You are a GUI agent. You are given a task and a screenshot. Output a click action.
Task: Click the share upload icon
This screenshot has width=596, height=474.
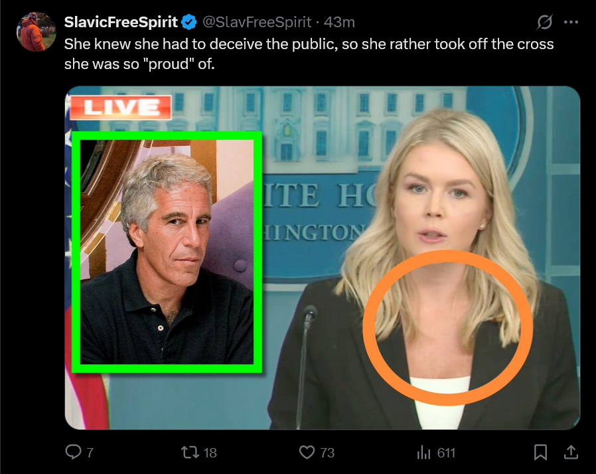(x=571, y=452)
